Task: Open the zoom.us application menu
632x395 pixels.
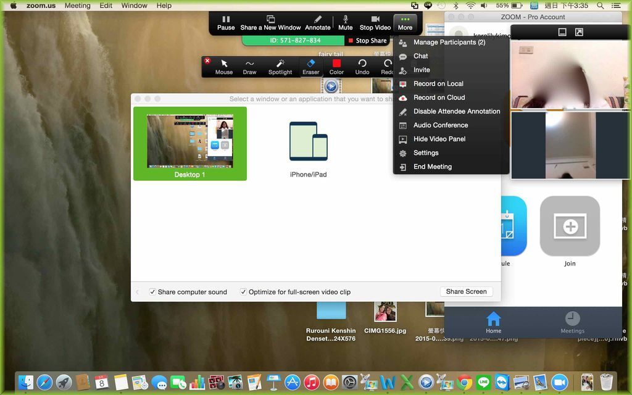Action: [41, 6]
